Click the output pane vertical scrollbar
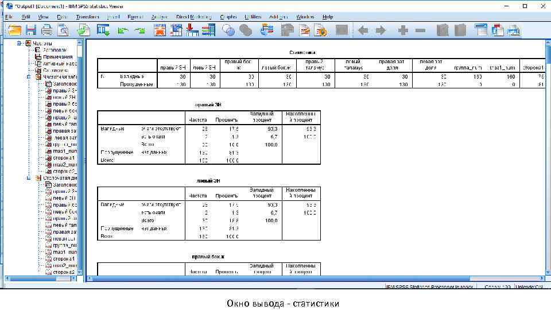The image size is (551, 310). 548,157
